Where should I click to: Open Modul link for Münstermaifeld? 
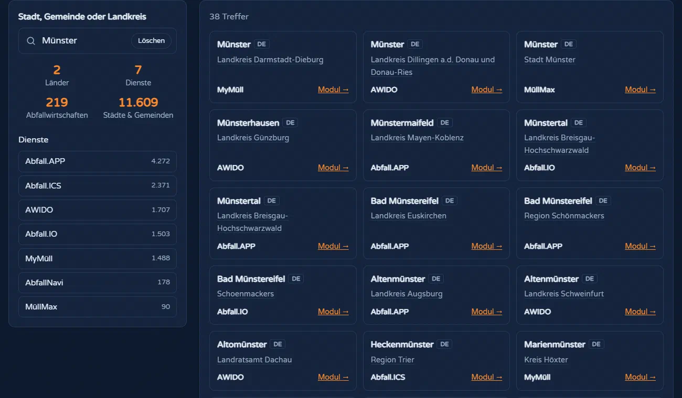pyautogui.click(x=487, y=168)
